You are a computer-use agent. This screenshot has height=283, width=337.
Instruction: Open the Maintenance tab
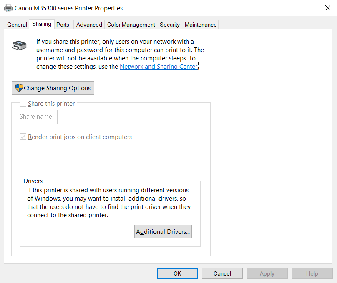(201, 25)
